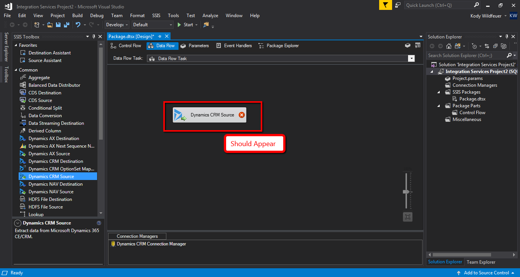Pin the Solution Explorer panel
The width and height of the screenshot is (520, 277).
pyautogui.click(x=507, y=37)
